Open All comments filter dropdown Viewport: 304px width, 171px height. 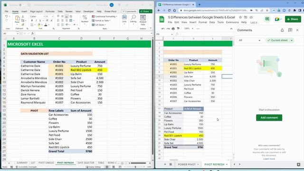[249, 40]
